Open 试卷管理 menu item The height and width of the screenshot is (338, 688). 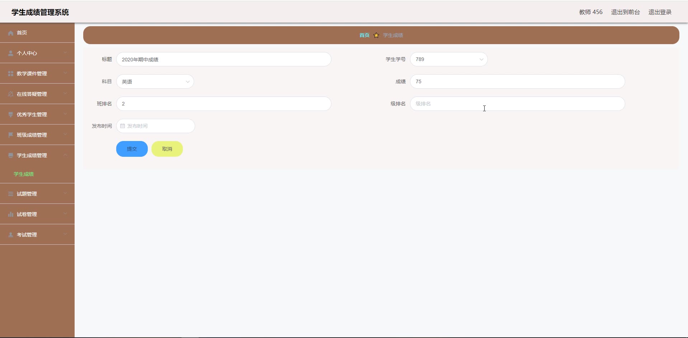click(37, 214)
